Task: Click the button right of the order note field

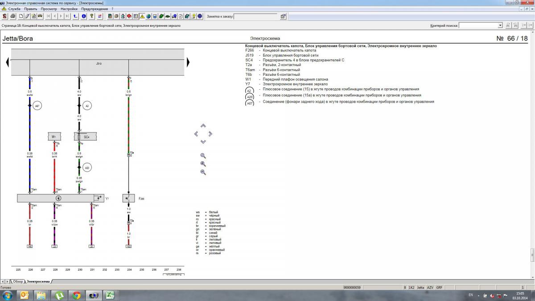Action: pyautogui.click(x=283, y=16)
